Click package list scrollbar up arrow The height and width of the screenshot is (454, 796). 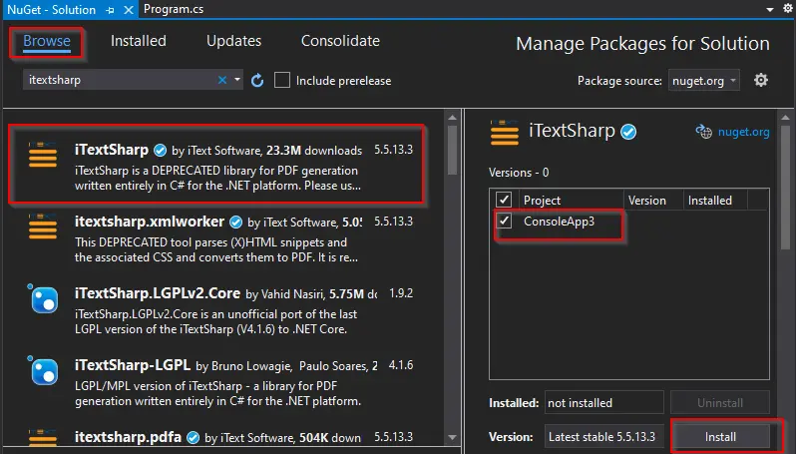point(452,118)
